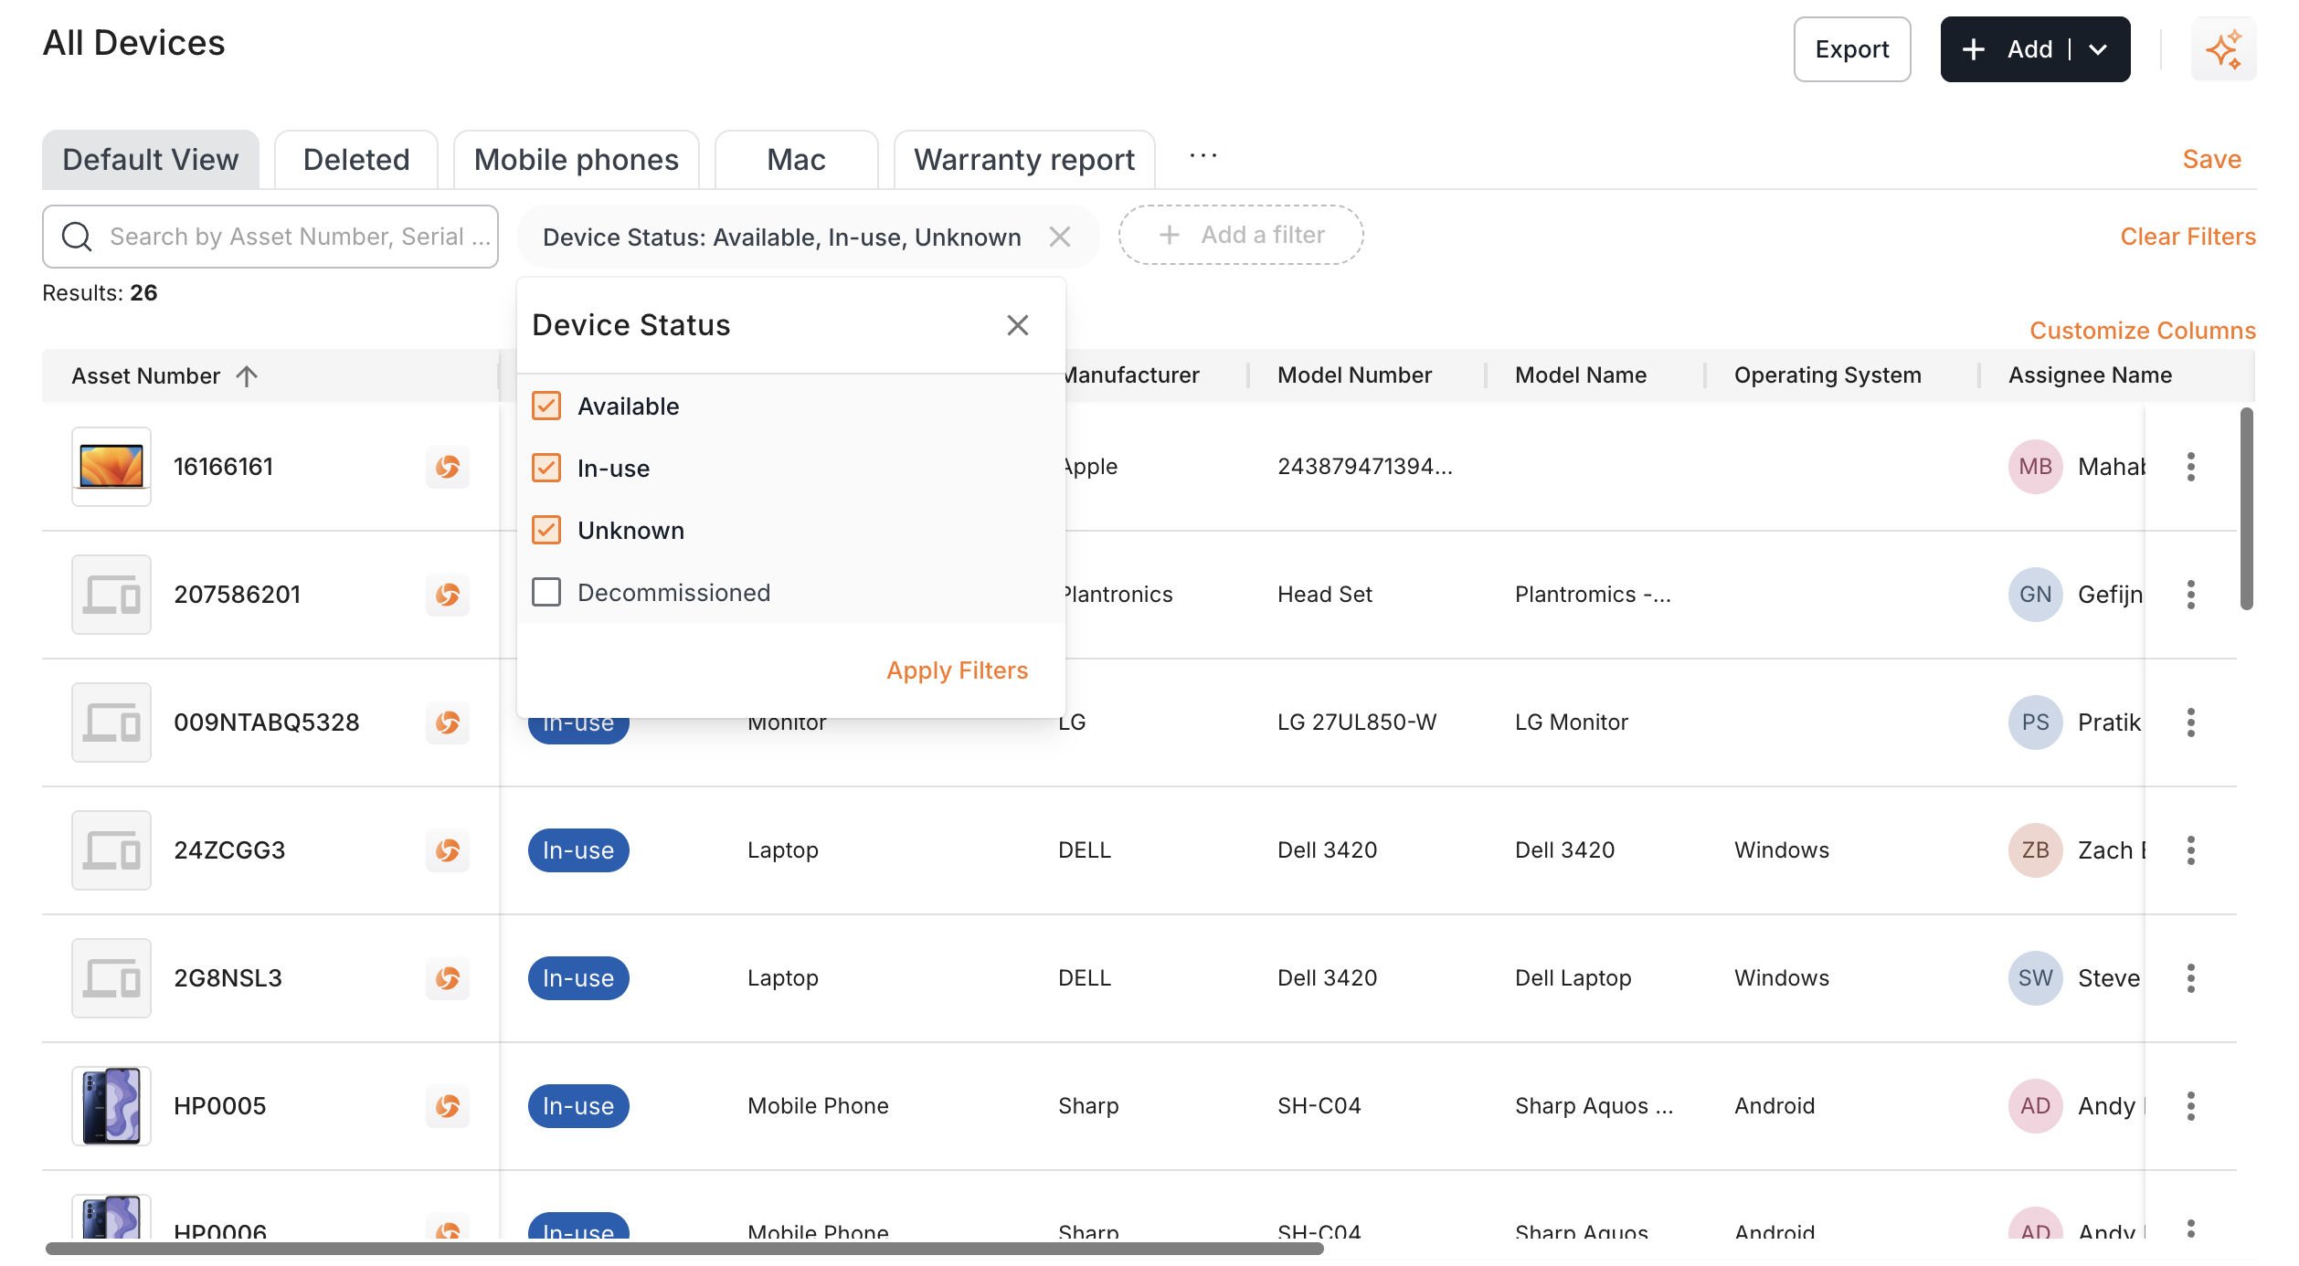Open device placeholder thumbnail for 24ZCGG3
This screenshot has height=1266, width=2299.
(x=111, y=850)
